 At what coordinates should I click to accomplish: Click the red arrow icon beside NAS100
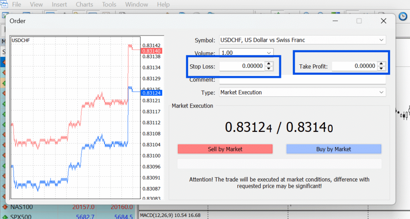[x=5, y=207]
